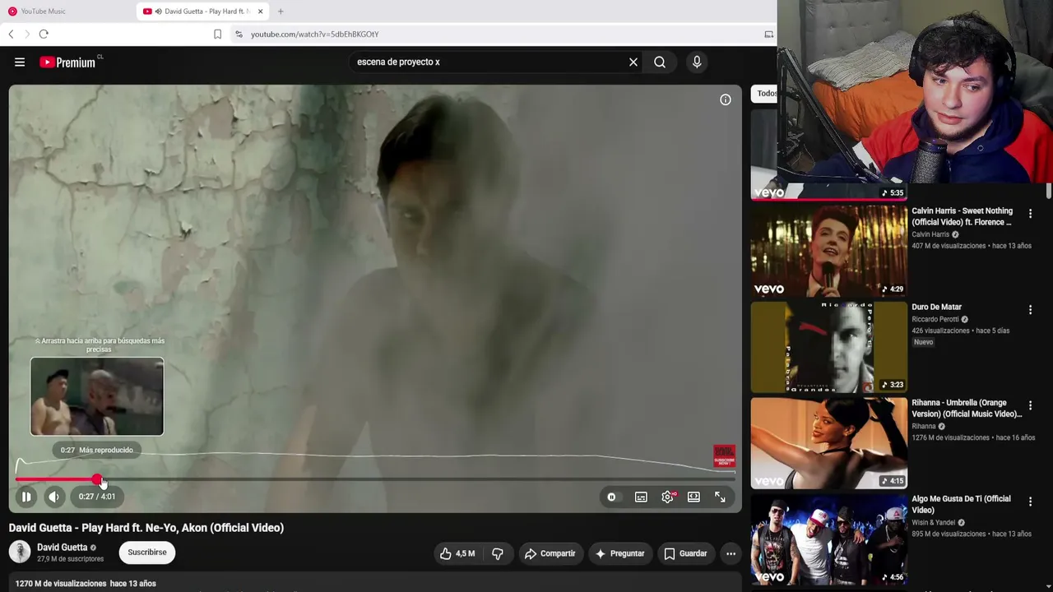This screenshot has width=1053, height=592.
Task: Open more actions menu below video
Action: [731, 553]
